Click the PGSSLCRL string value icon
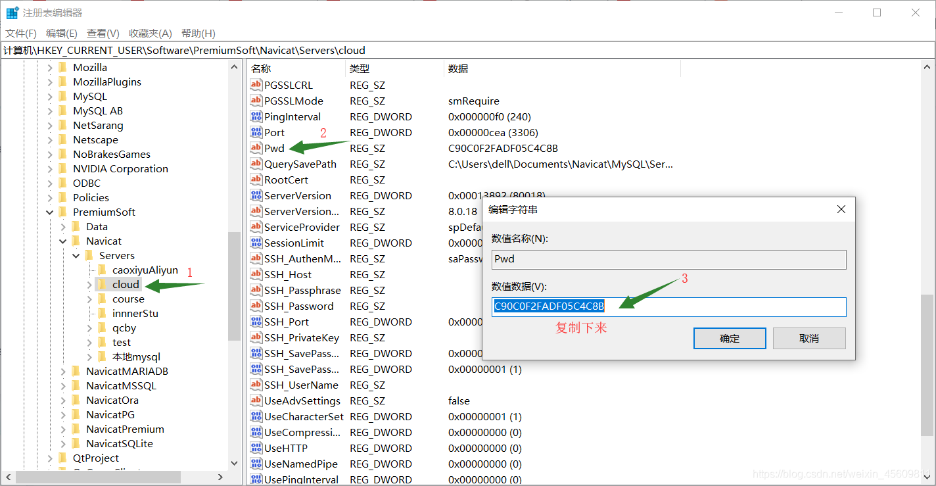 tap(256, 85)
